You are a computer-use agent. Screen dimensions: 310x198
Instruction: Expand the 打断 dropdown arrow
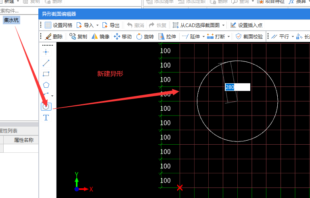coord(229,37)
